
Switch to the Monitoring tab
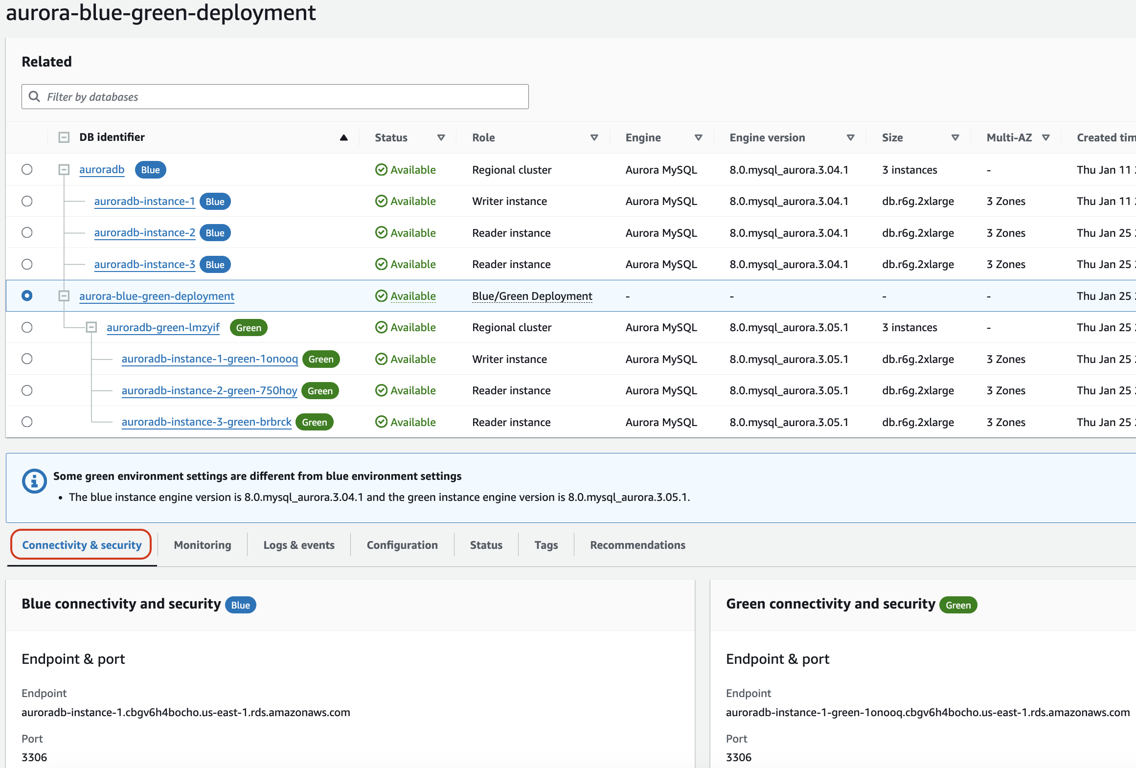[x=201, y=544]
